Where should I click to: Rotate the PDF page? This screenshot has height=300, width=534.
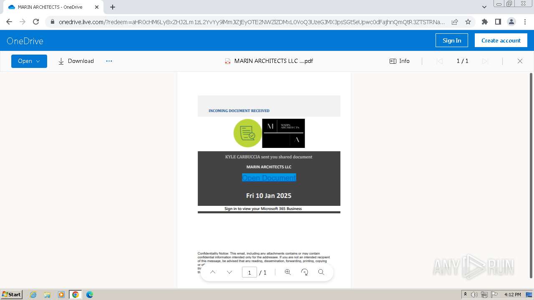305,272
